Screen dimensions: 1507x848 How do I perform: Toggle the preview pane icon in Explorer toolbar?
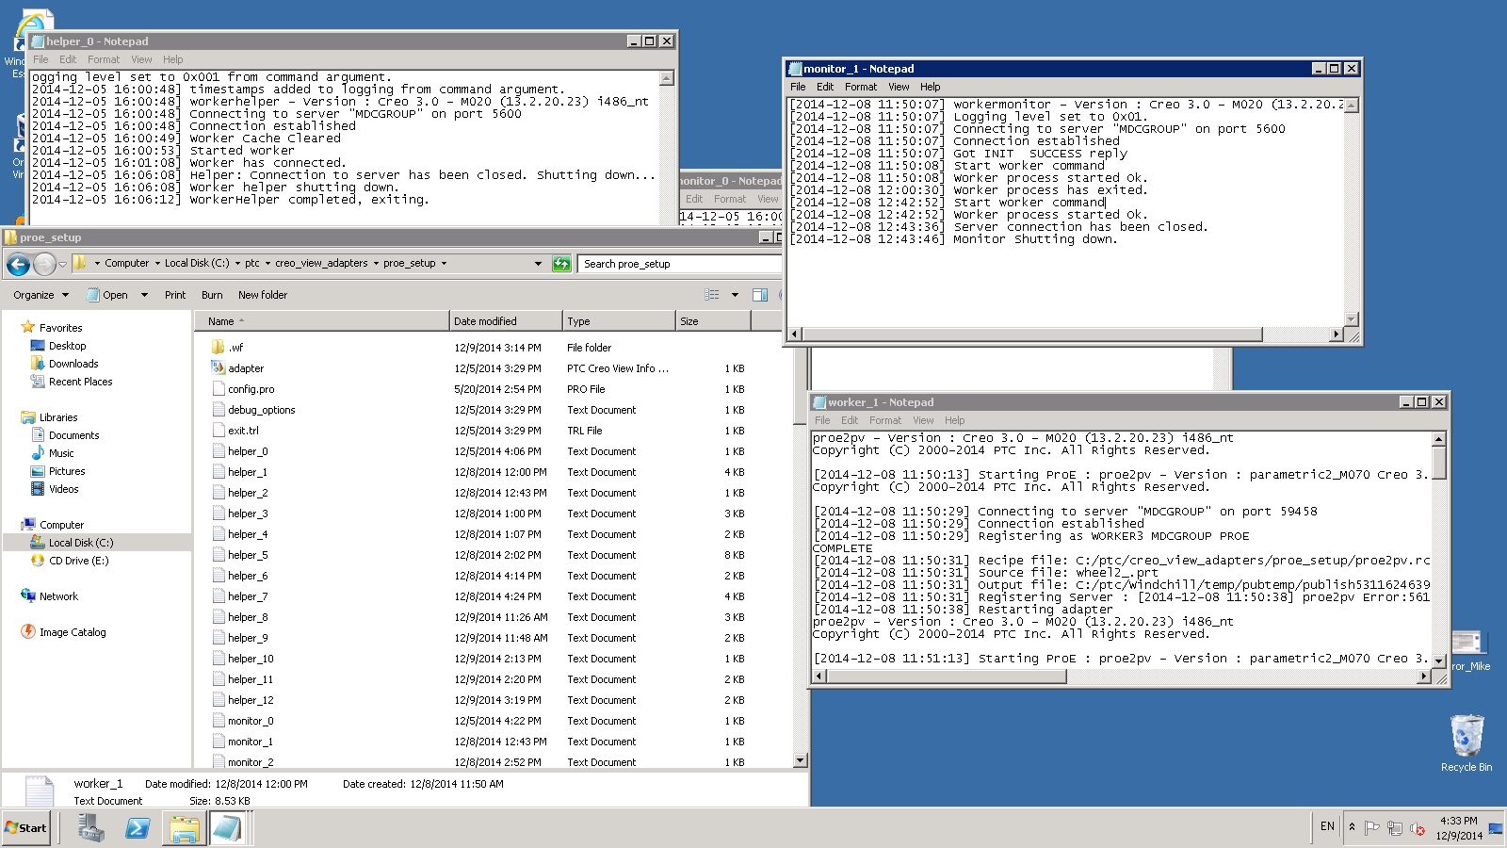point(760,295)
